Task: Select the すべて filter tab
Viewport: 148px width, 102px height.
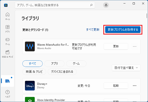Action: [x=33, y=64]
